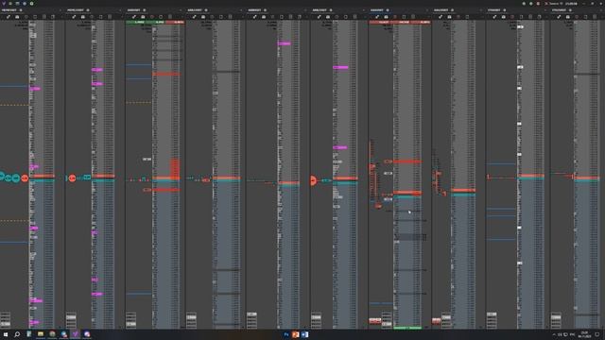
Task: Click the pen-shaped tool icon in the rightmost panel toolbar
Action: pyautogui.click(x=559, y=17)
